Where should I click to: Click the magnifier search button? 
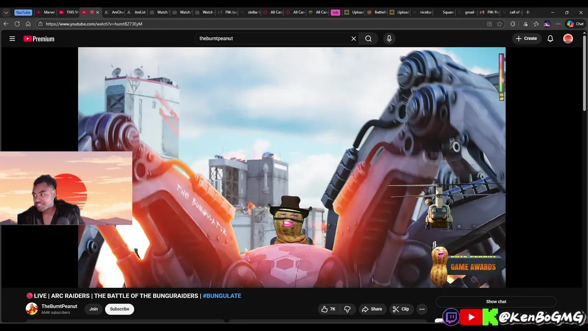click(368, 39)
